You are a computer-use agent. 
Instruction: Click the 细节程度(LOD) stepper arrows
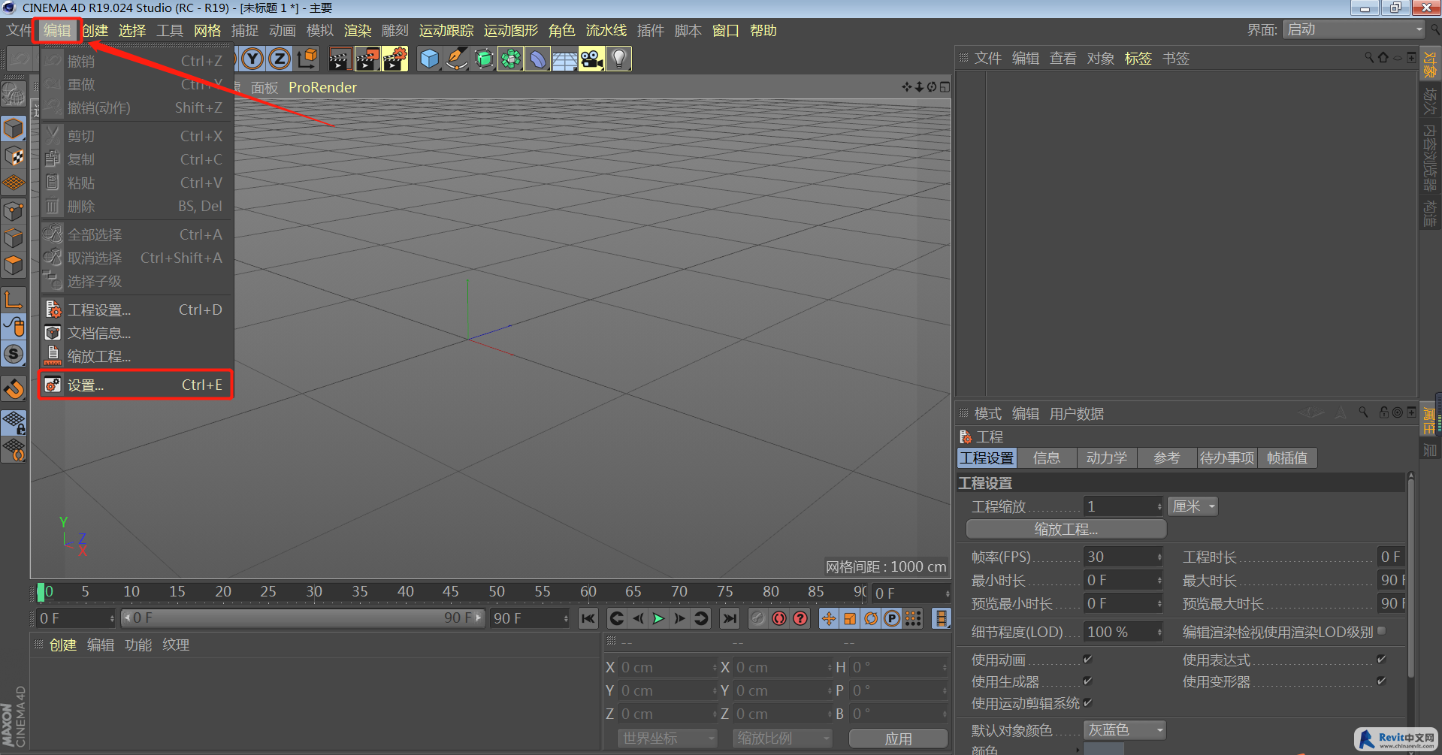click(1159, 632)
